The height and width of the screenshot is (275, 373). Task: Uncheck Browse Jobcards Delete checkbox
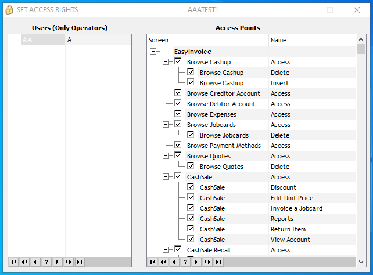click(191, 135)
